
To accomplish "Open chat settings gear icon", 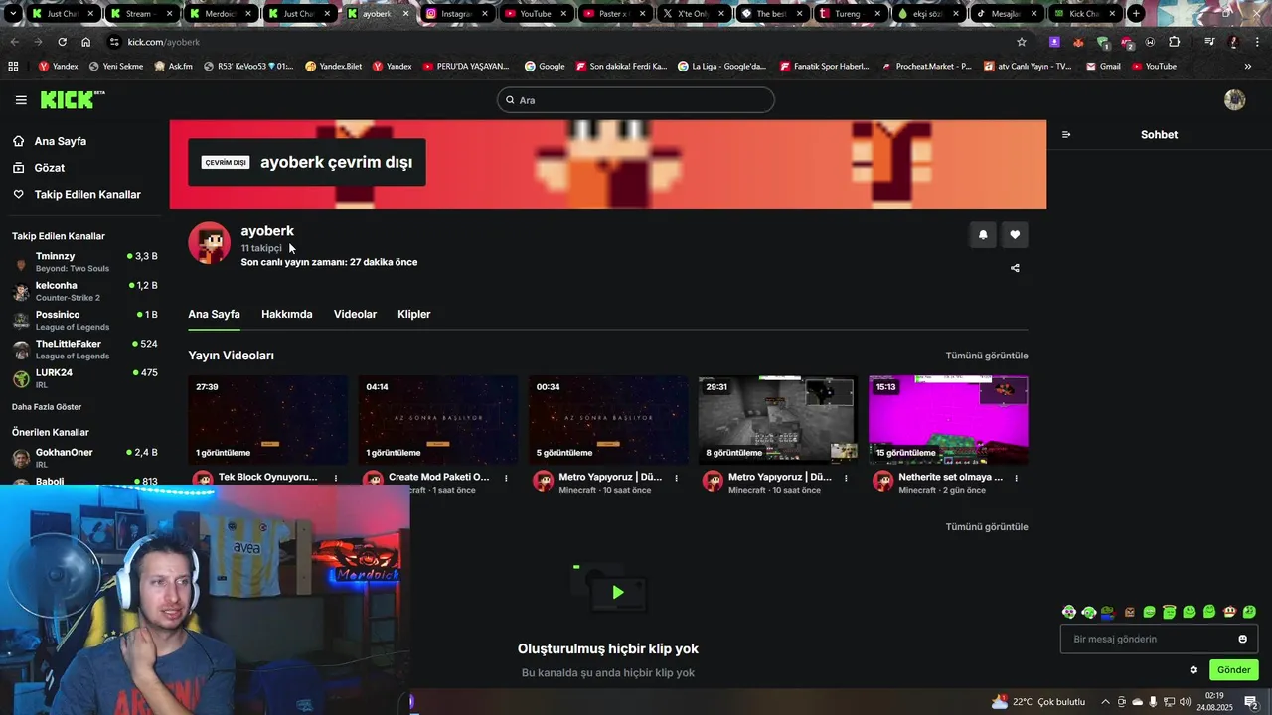I will pos(1193,670).
